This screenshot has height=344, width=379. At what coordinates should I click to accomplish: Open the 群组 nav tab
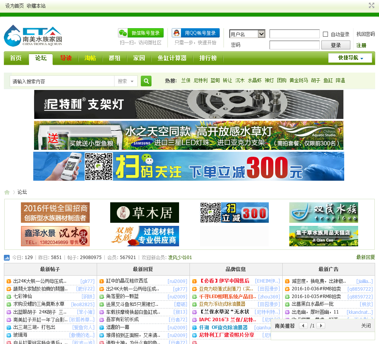114,58
